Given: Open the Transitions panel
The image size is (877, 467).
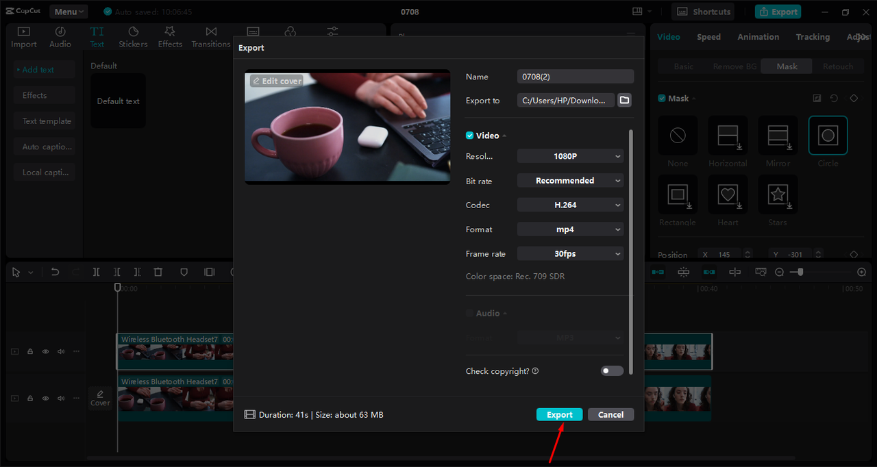Looking at the screenshot, I should pyautogui.click(x=211, y=37).
